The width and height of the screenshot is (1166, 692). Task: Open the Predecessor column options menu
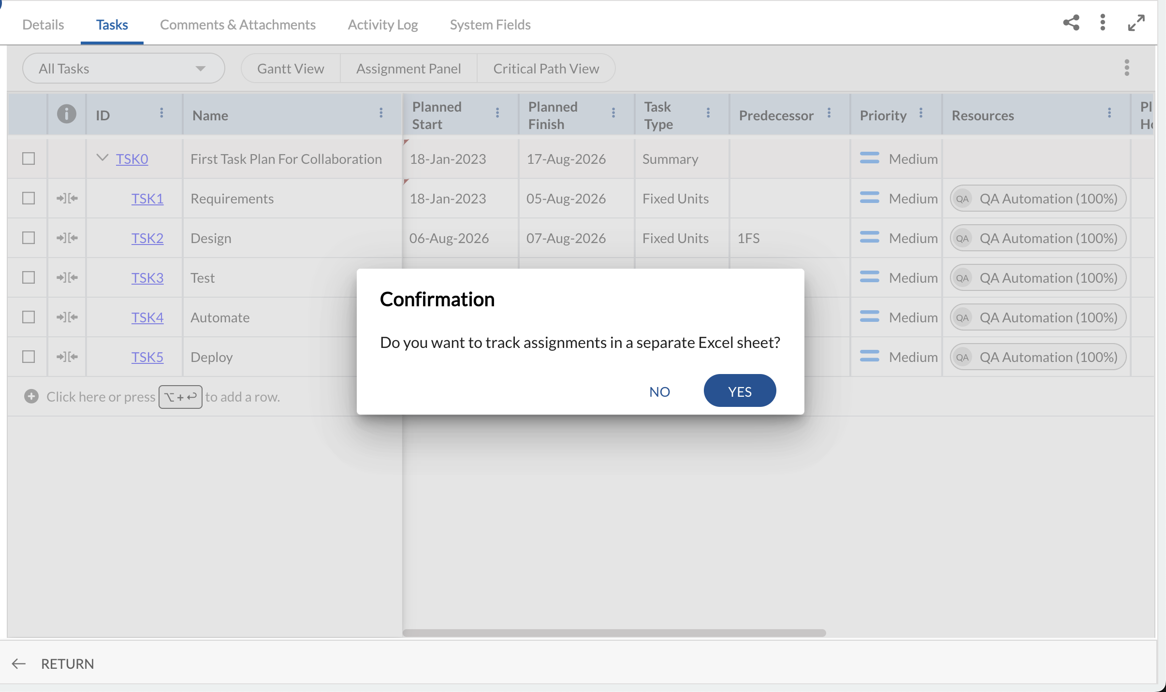point(829,113)
